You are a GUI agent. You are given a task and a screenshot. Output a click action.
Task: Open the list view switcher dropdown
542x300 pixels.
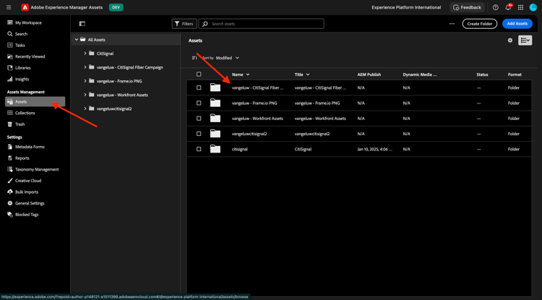(525, 40)
